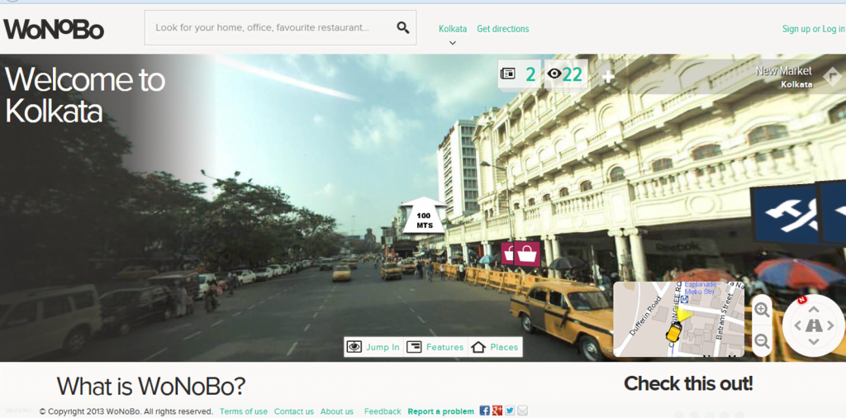The width and height of the screenshot is (846, 418).
Task: Click the WoNoBo logo
Action: 54,29
